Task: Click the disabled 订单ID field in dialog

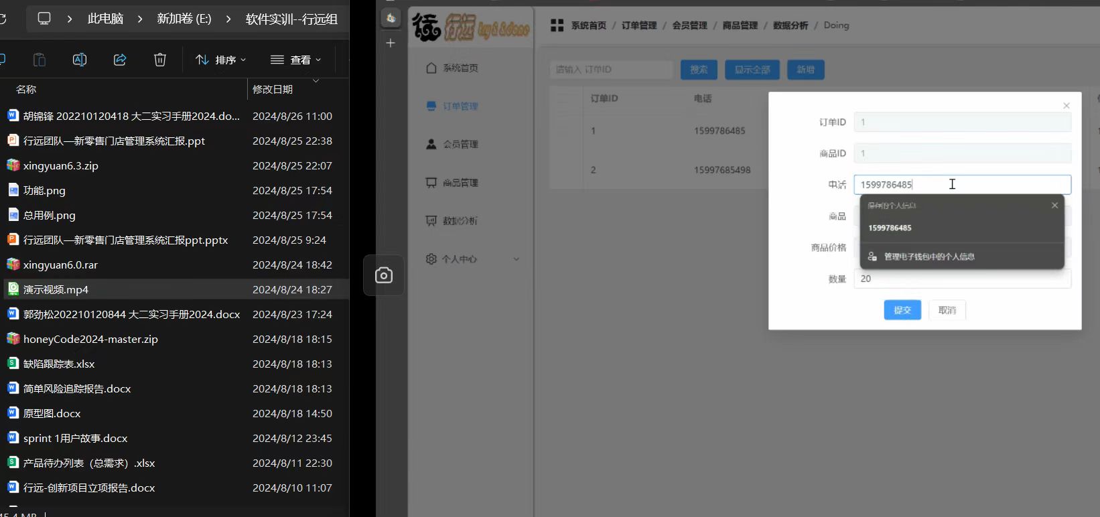Action: click(962, 122)
